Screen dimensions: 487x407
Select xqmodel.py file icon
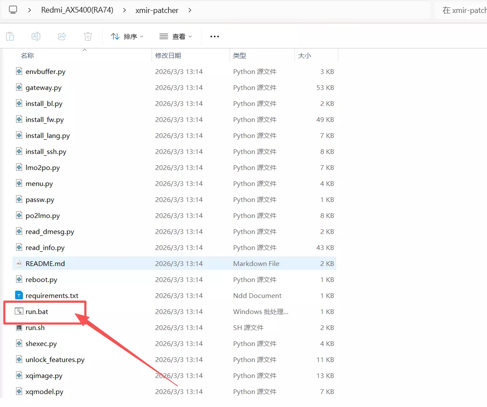(x=19, y=391)
